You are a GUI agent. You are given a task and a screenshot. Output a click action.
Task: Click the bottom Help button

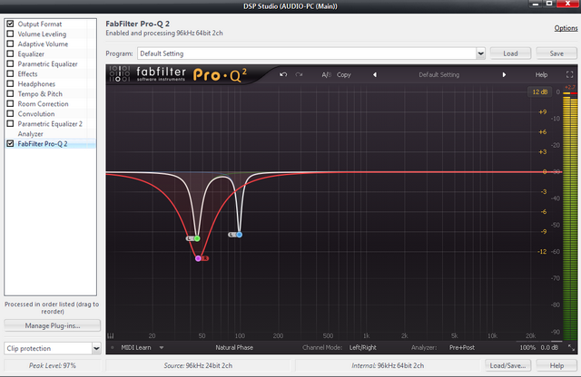tap(556, 365)
